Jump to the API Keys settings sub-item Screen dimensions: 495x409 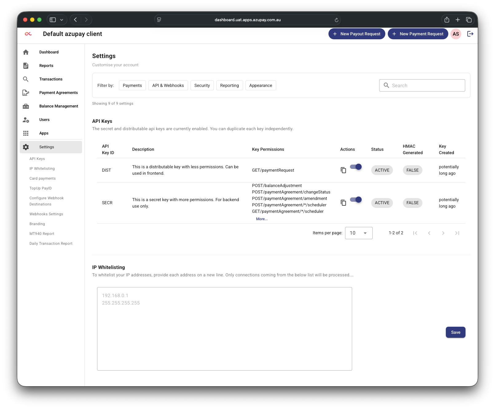click(x=37, y=159)
